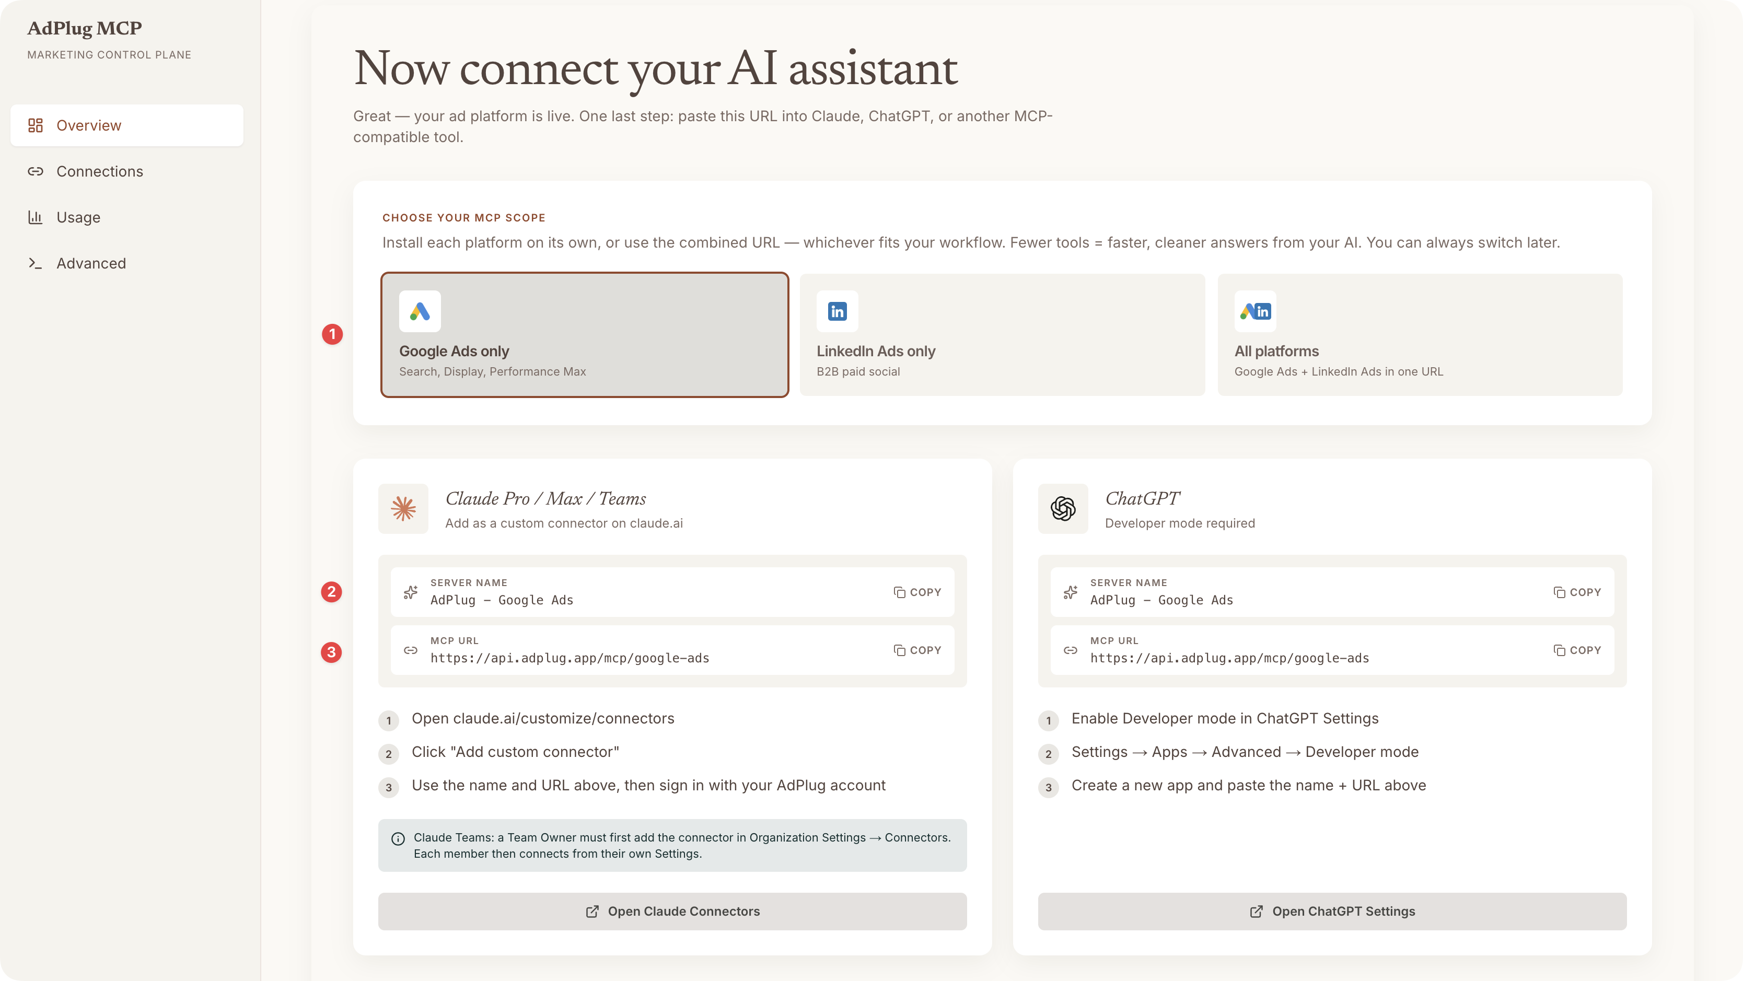Image resolution: width=1743 pixels, height=981 pixels.
Task: Click the 'Developer mode required' subtitle
Action: tap(1179, 523)
